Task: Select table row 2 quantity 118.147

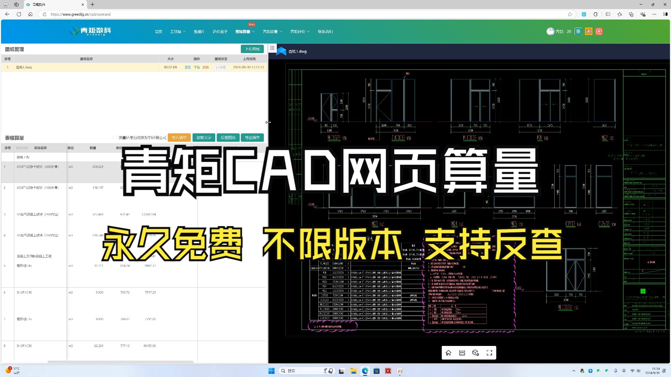Action: pyautogui.click(x=98, y=188)
